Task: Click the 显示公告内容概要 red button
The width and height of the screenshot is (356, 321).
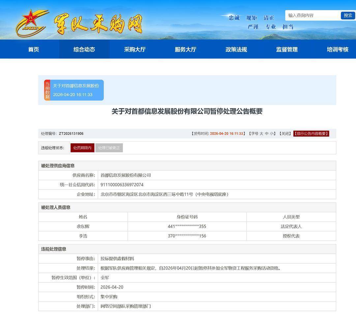Action: coord(311,134)
